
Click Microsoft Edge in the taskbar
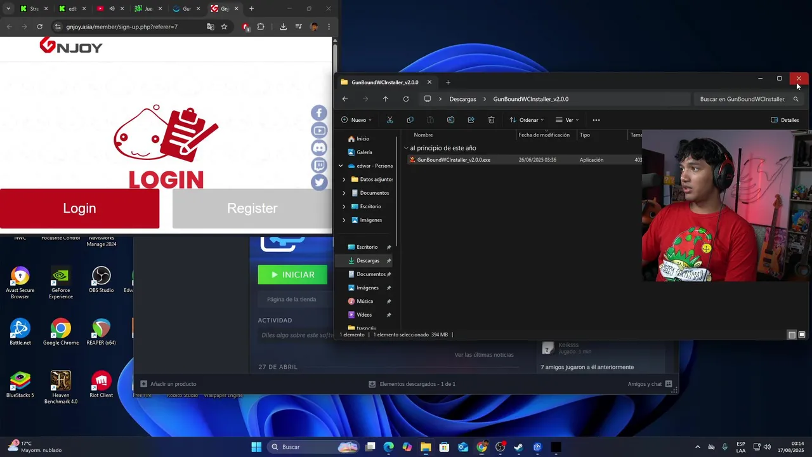pos(388,447)
